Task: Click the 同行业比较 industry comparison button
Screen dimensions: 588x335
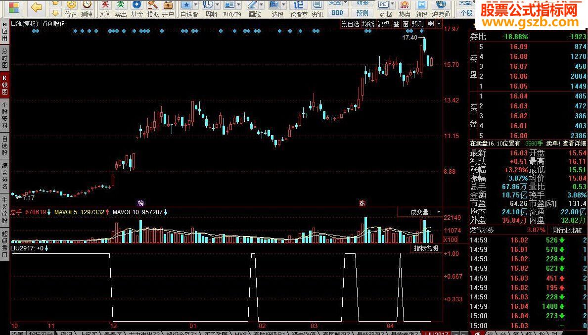Action: point(567,230)
